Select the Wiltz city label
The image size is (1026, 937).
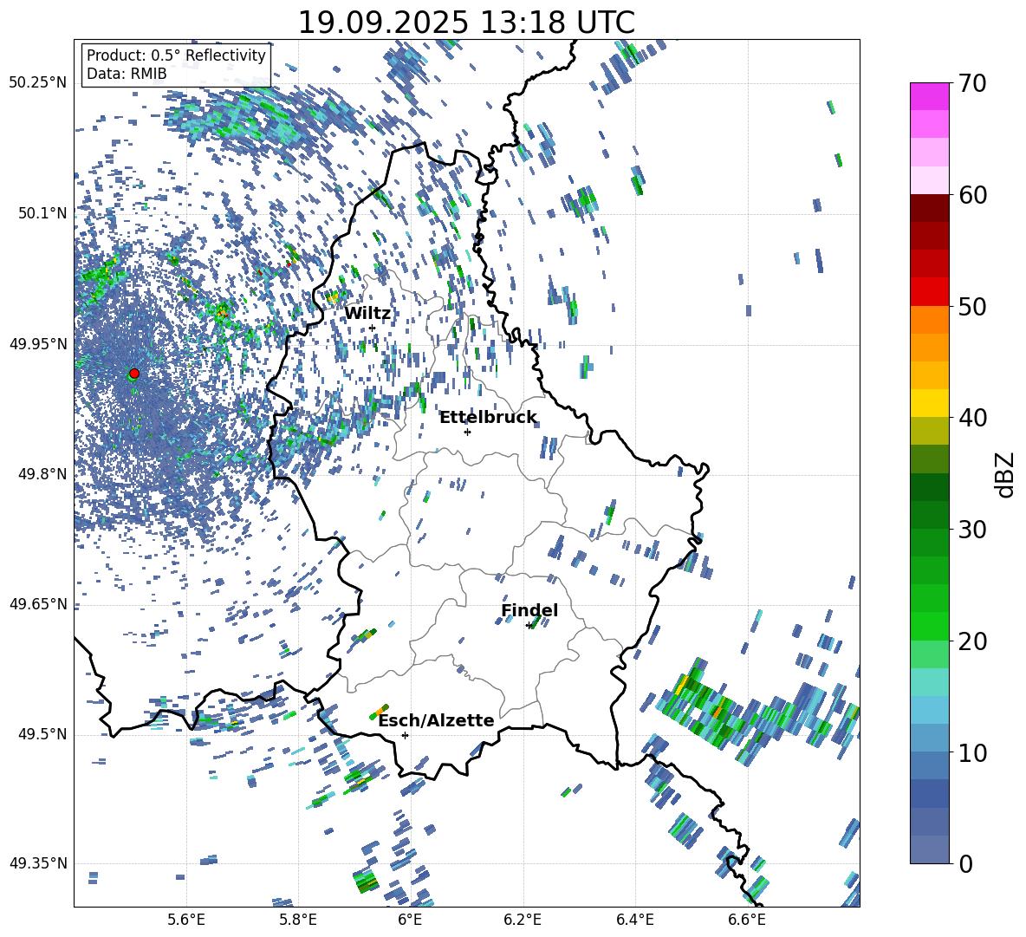point(367,314)
